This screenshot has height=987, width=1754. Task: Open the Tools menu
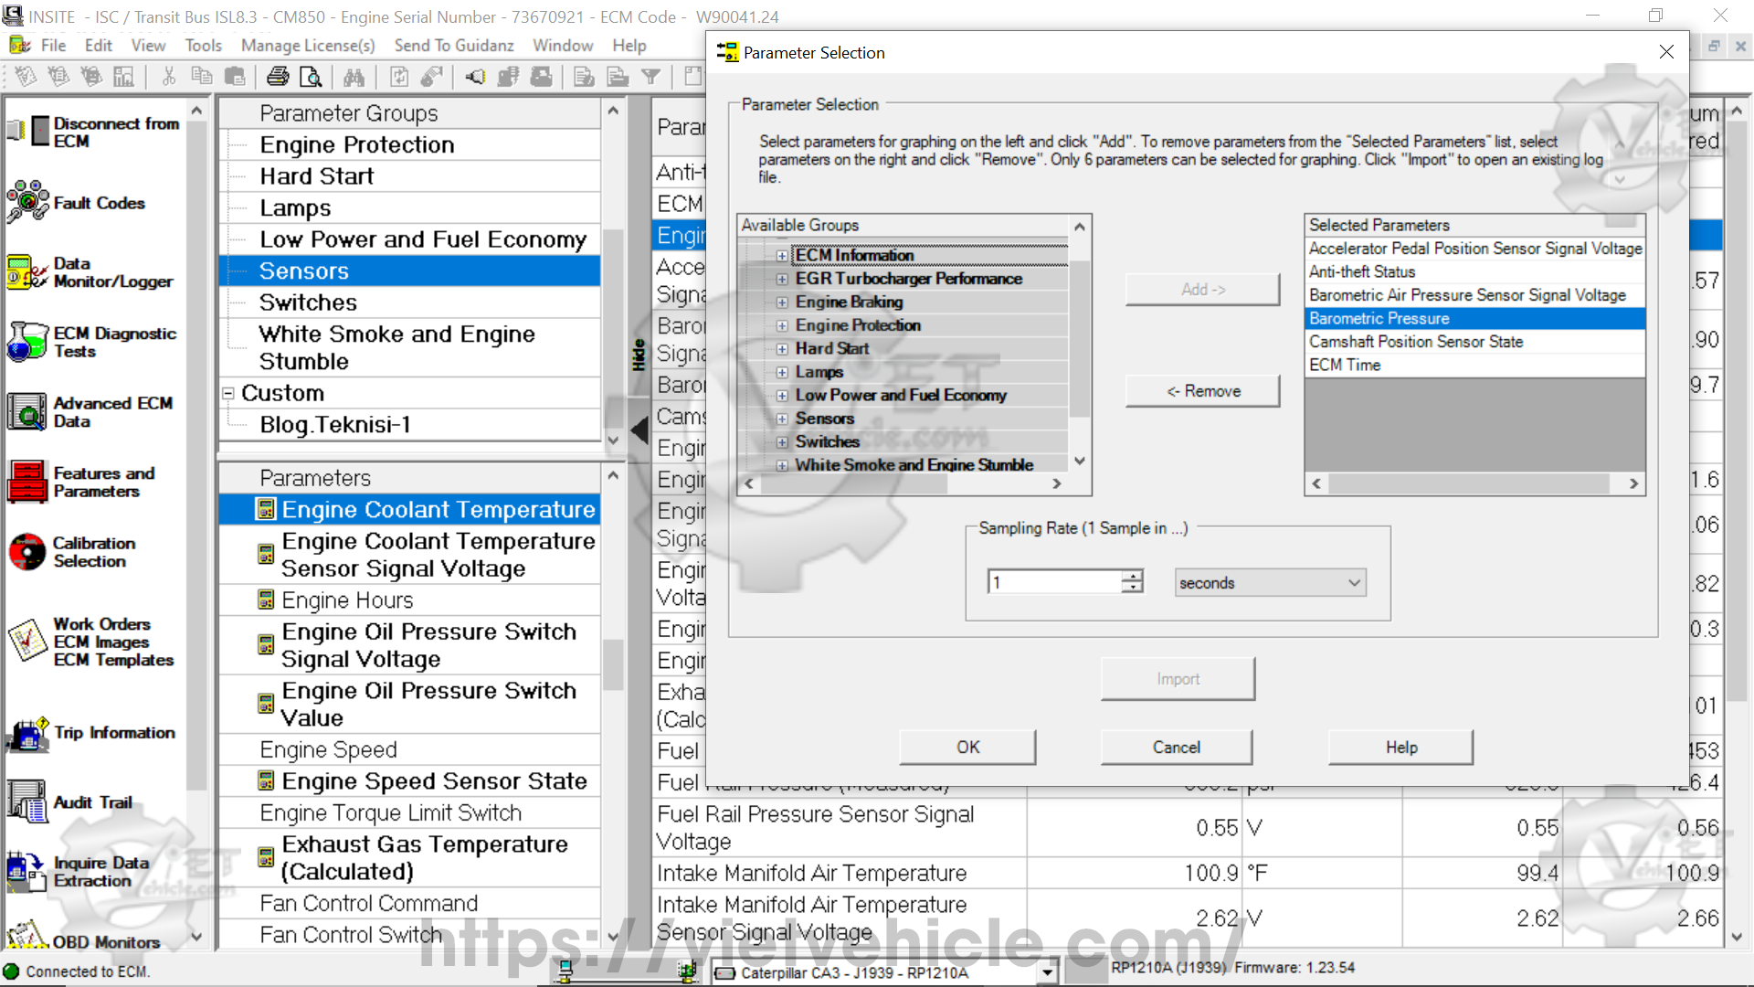(203, 45)
